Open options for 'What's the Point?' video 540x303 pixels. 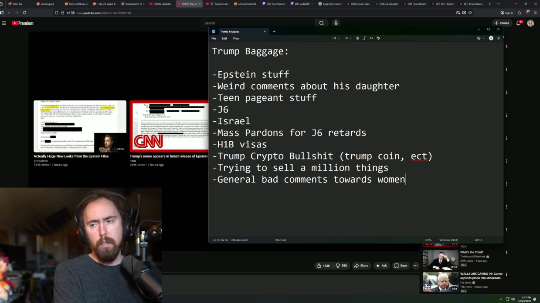pos(506,253)
